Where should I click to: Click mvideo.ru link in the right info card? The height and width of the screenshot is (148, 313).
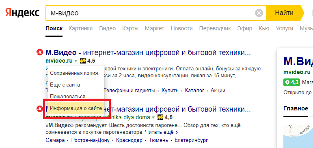297,72
